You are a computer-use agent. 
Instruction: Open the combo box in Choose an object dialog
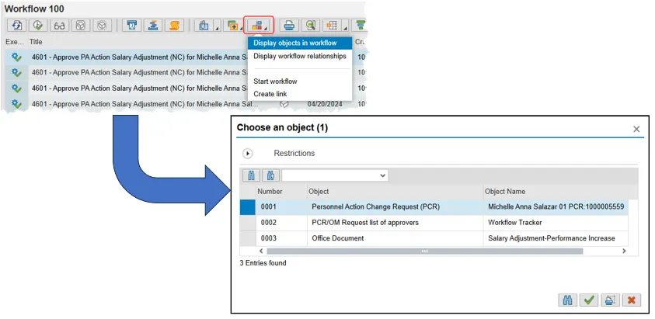tap(335, 175)
